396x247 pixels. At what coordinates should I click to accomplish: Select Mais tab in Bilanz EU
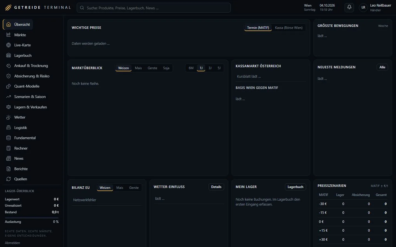coord(120,188)
